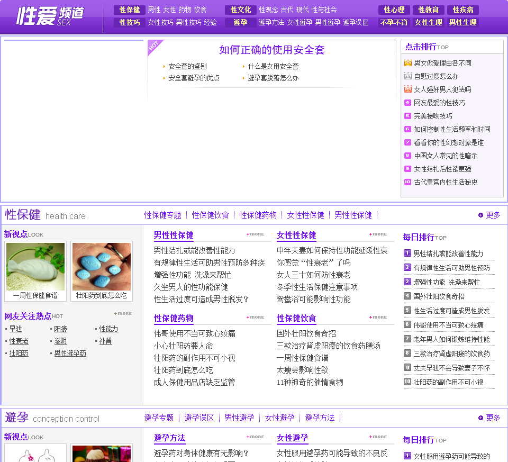Click rank 5 badge beside 性生活过度可造成男性脱发 ranking

[407, 310]
